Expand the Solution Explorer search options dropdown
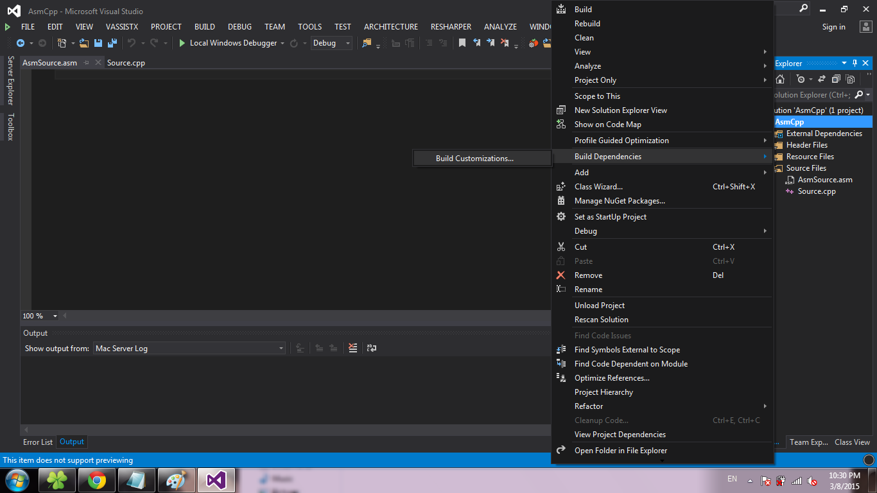 tap(868, 95)
